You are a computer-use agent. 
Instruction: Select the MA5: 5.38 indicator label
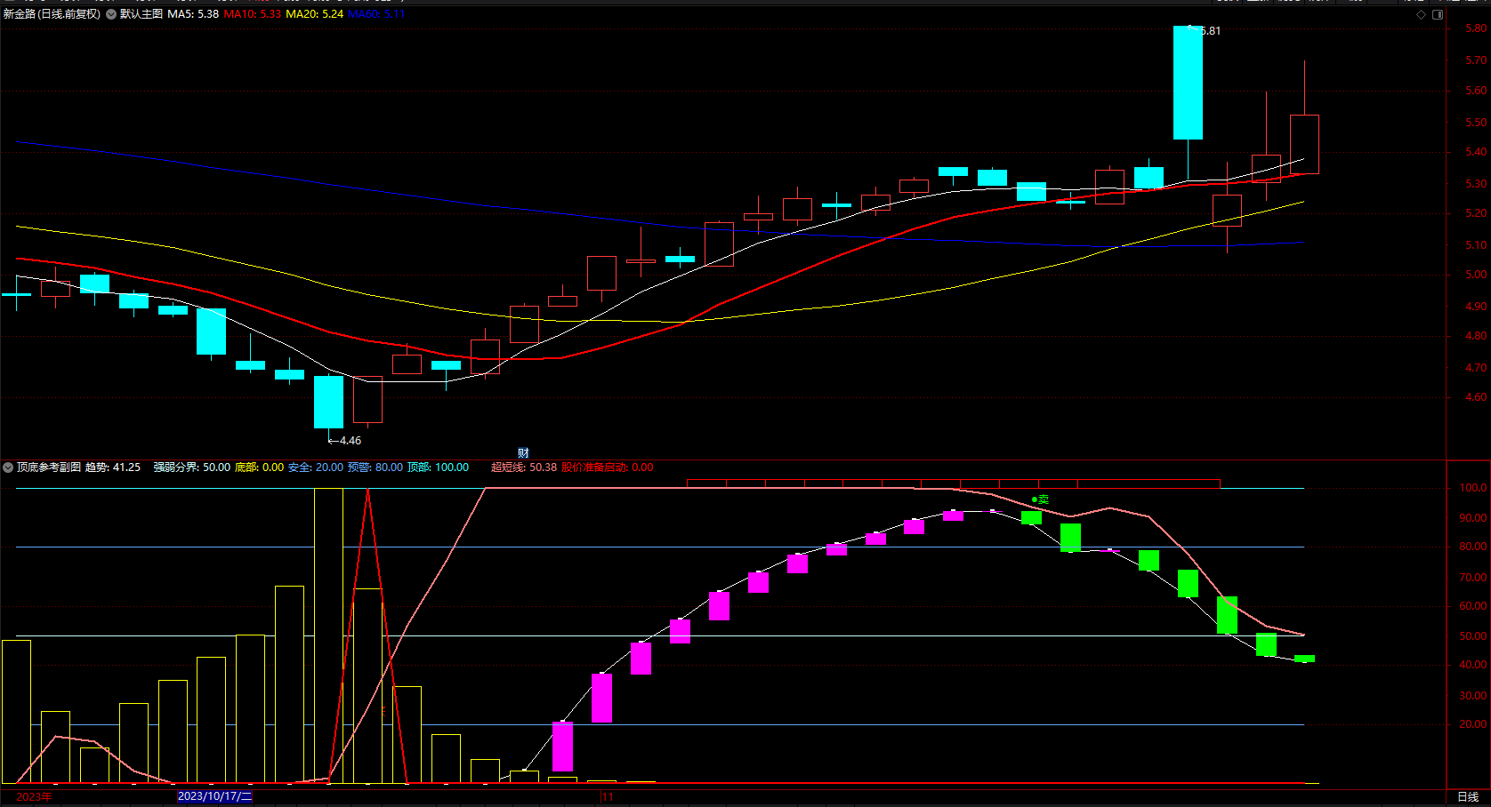[193, 14]
